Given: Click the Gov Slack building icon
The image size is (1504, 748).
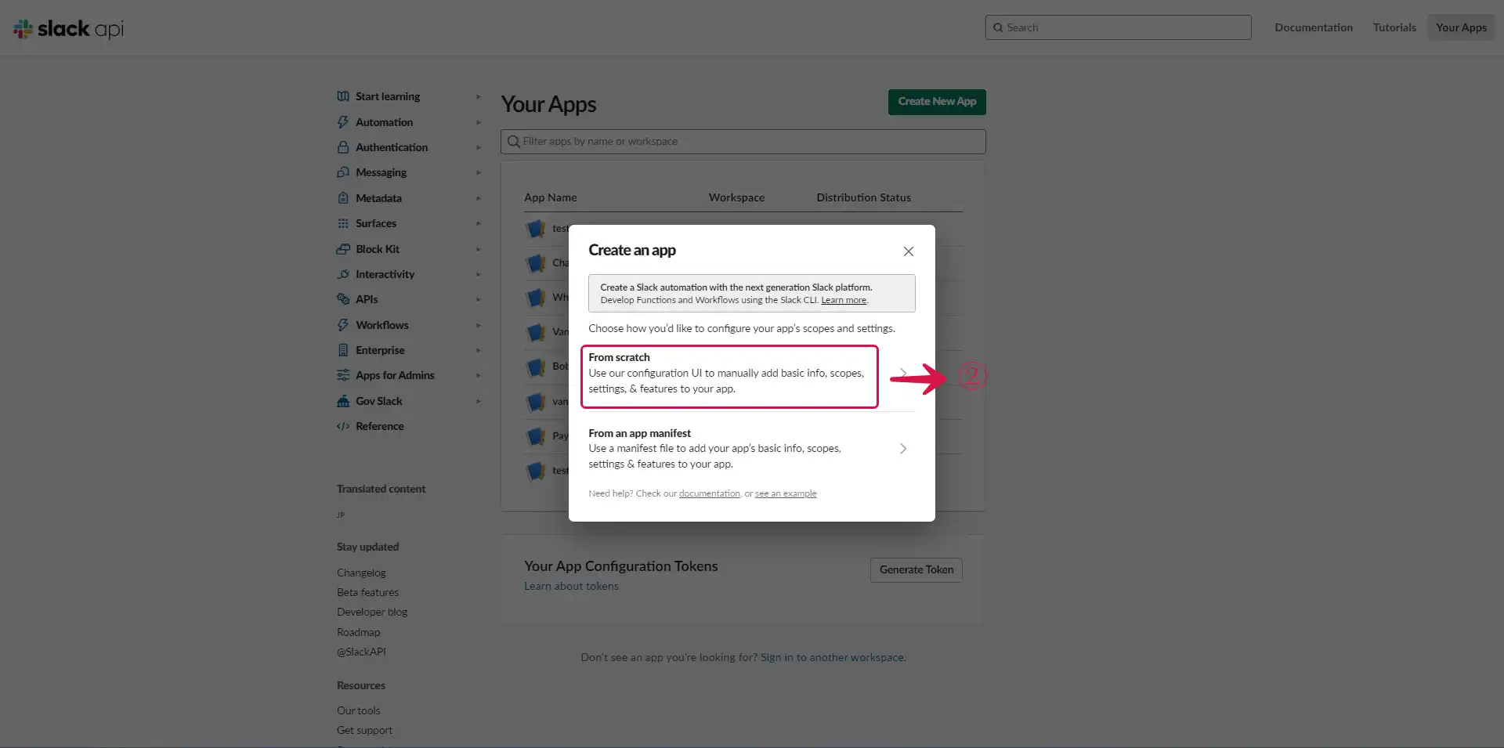Looking at the screenshot, I should (x=343, y=401).
